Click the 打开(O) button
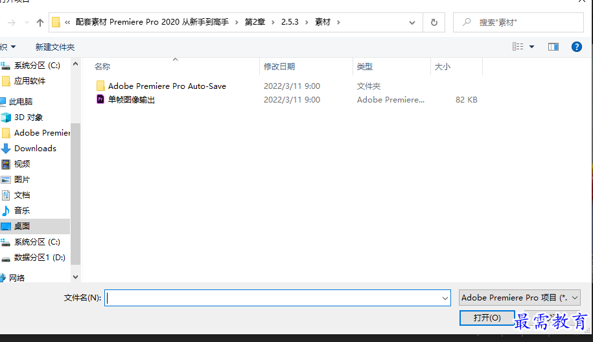Screen dimensions: 593x342 point(487,318)
